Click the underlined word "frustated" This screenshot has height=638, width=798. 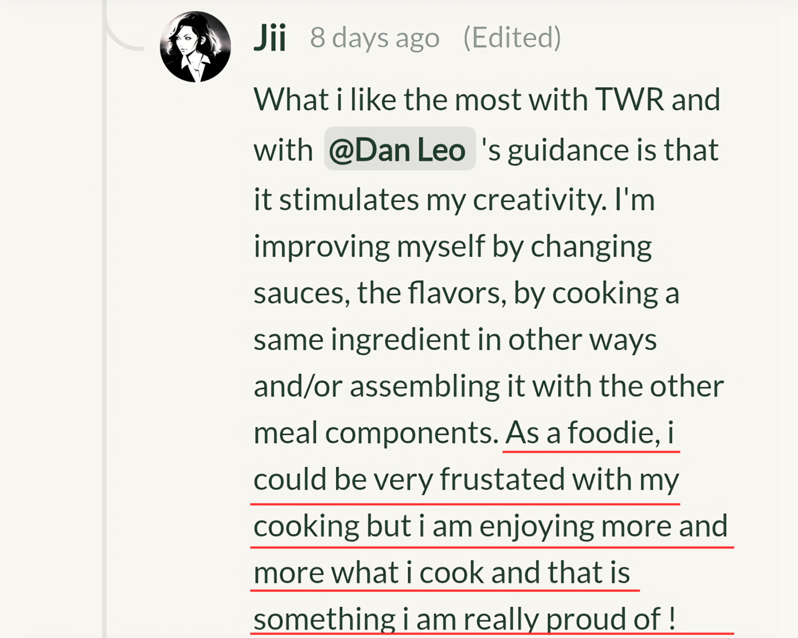pyautogui.click(x=502, y=479)
